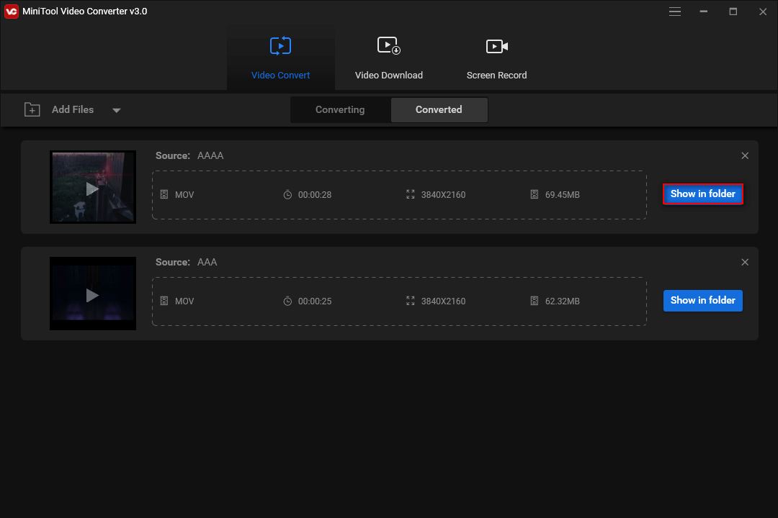Screen dimensions: 778x518
Task: Minimize the MiniTool Video Converter window
Action: [x=704, y=12]
